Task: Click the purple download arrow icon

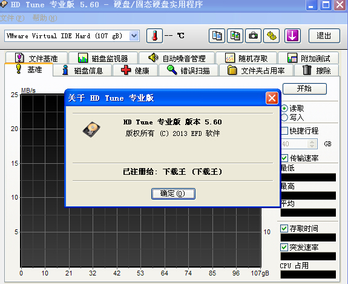Action: (x=292, y=36)
